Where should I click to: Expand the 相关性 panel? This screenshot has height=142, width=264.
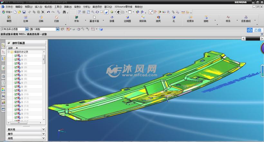pyautogui.click(x=43, y=129)
